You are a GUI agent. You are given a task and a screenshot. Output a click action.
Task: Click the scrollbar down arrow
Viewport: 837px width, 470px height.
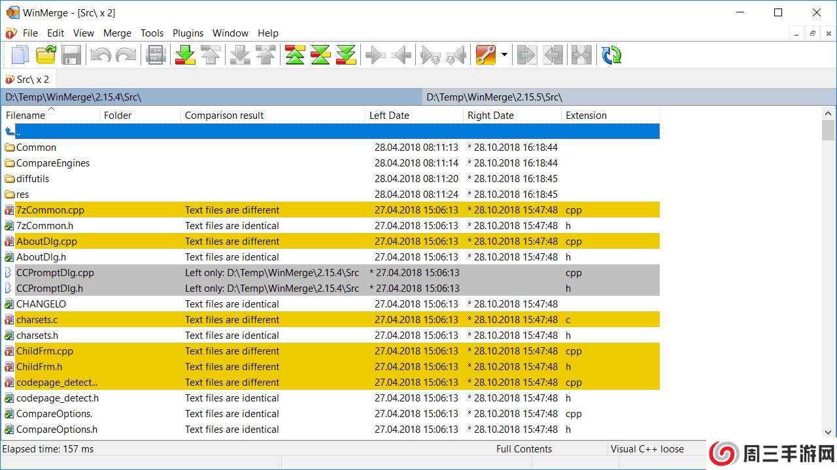(828, 431)
